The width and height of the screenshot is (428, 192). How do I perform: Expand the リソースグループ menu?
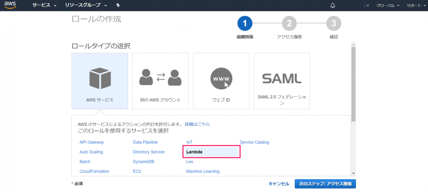click(86, 5)
